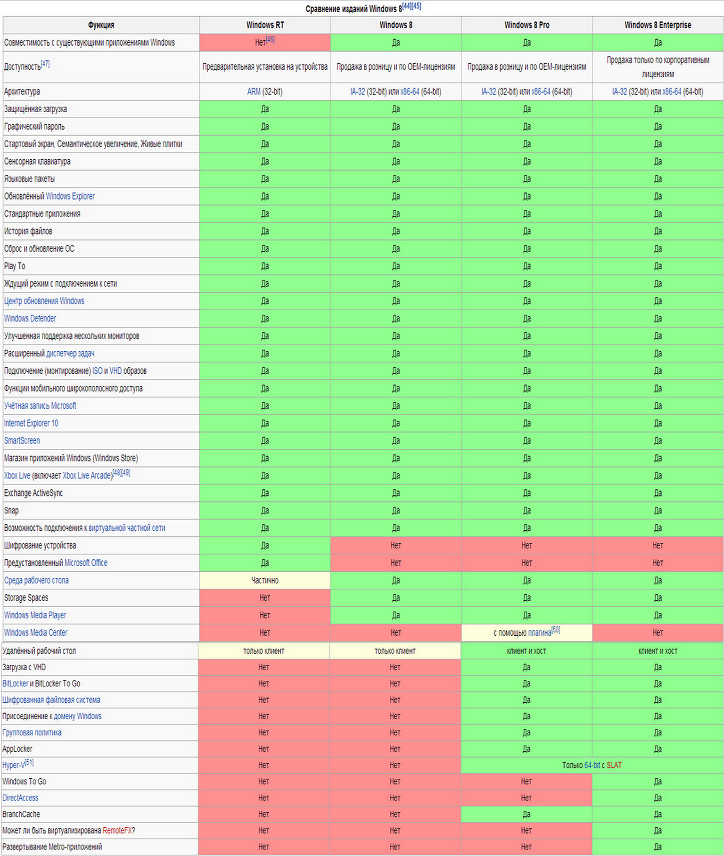The width and height of the screenshot is (724, 856).
Task: Open reference [45] in the table caption
Action: pyautogui.click(x=417, y=6)
